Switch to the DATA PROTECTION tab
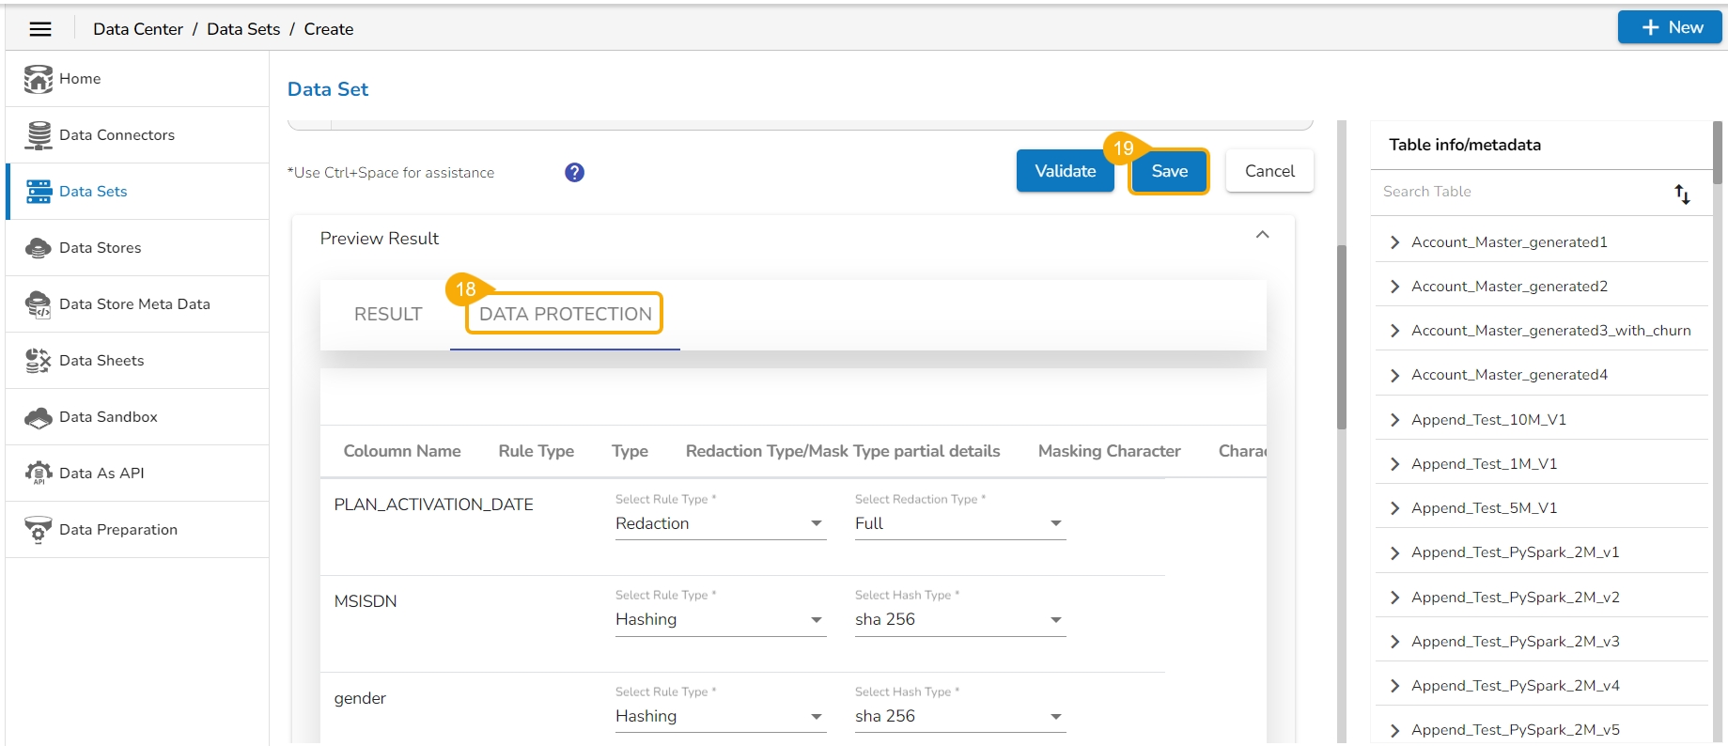The height and width of the screenshot is (746, 1728). tap(565, 315)
